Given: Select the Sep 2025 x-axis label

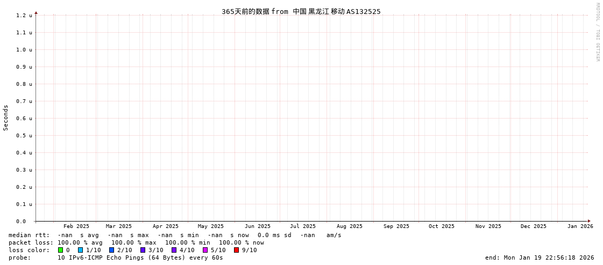Looking at the screenshot, I should click(x=396, y=226).
